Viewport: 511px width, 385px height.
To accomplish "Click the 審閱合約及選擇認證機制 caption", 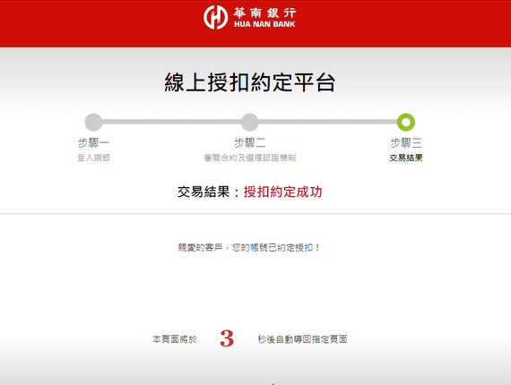I will click(x=250, y=158).
